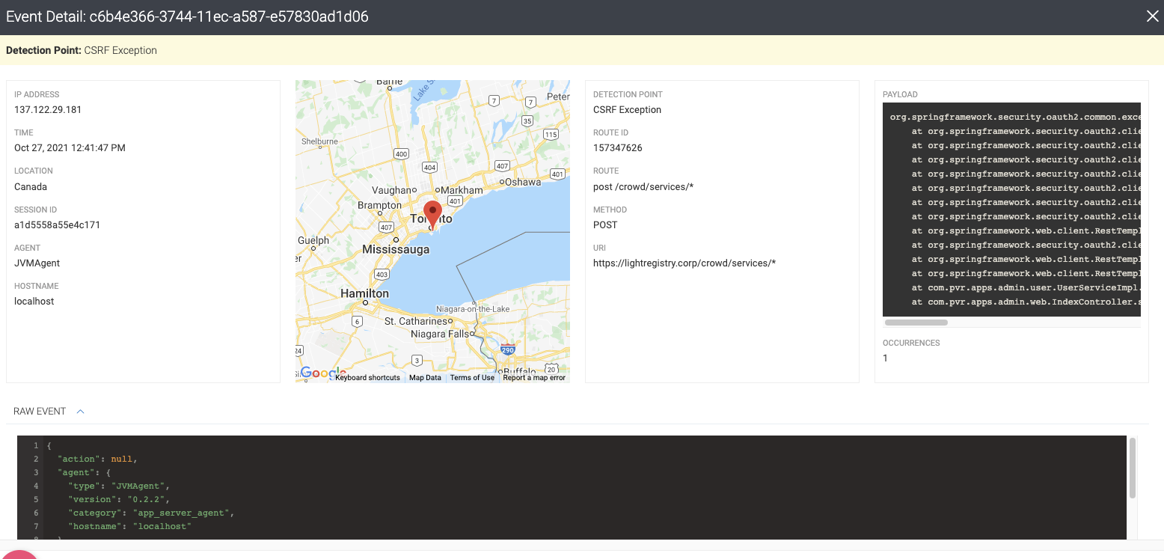This screenshot has height=559, width=1164.
Task: Click the raw event vertical scrollbar
Action: pyautogui.click(x=1133, y=468)
